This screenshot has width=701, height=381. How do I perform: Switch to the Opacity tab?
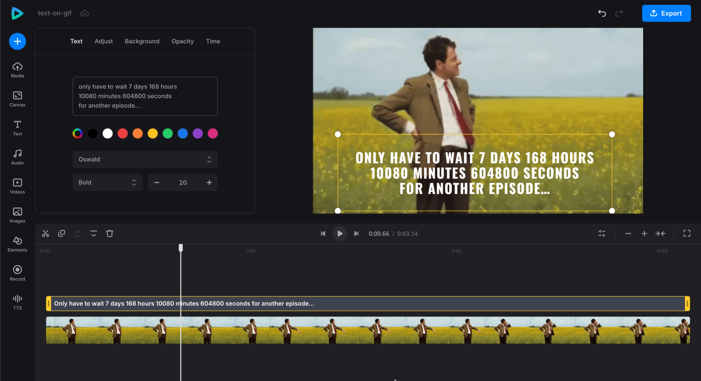pos(182,41)
